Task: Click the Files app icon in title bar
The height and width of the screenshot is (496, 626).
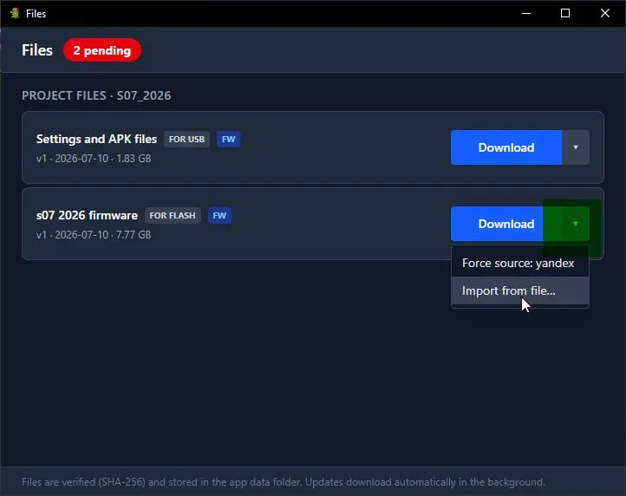Action: [15, 13]
